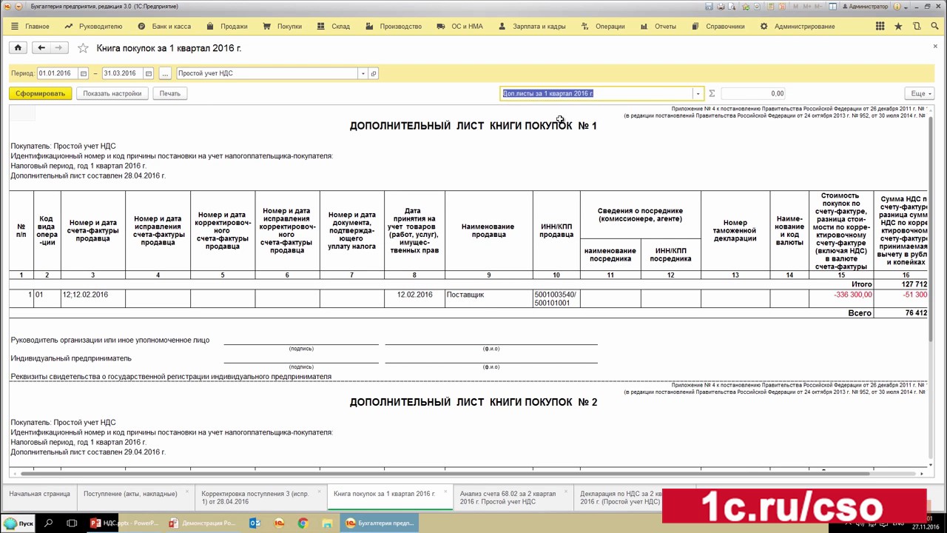Close the Книга покупок bottom tab

(x=445, y=491)
